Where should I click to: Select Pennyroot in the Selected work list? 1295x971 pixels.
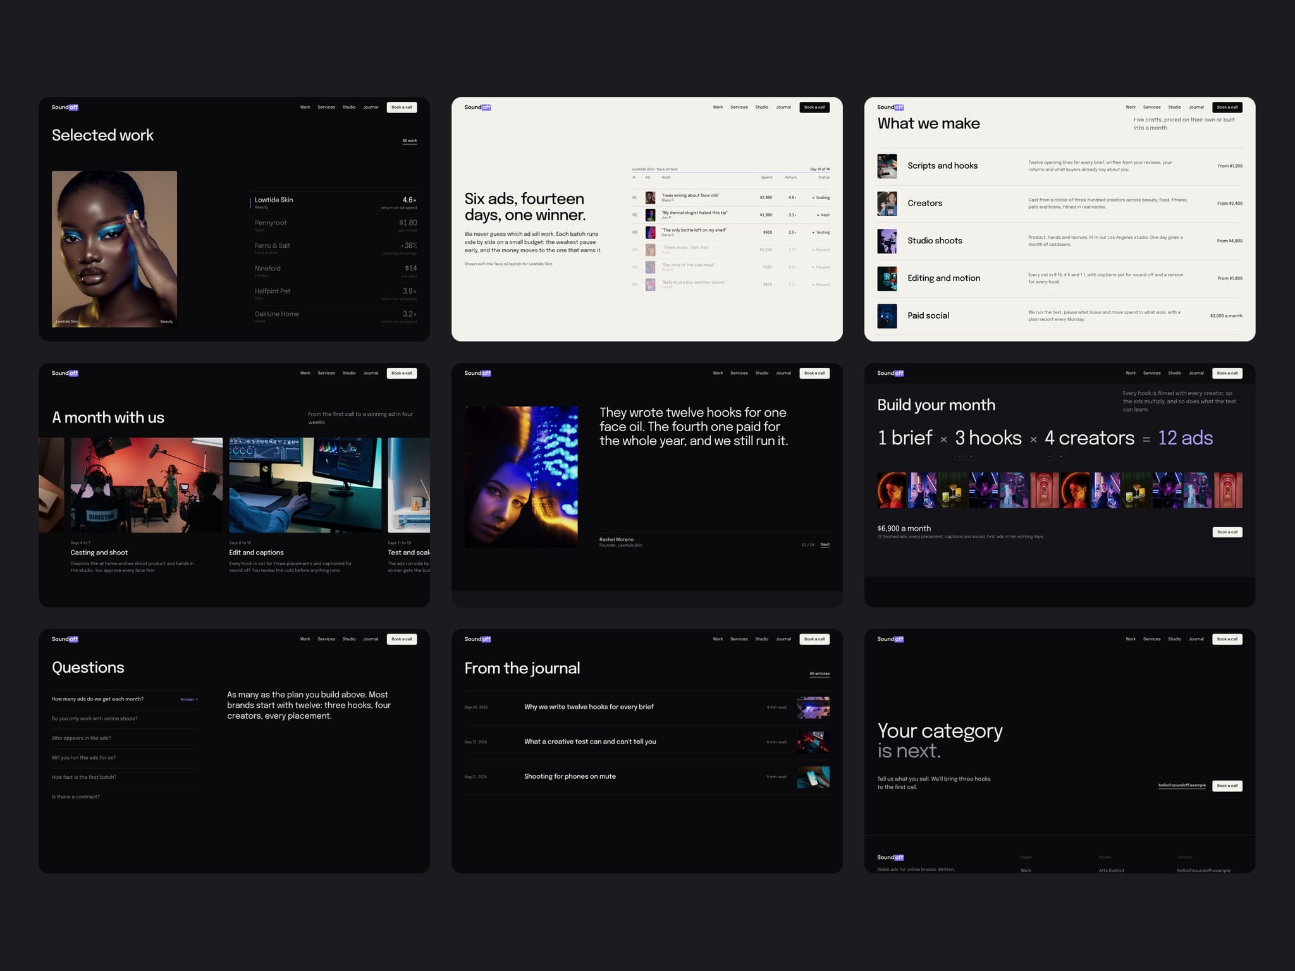click(x=334, y=226)
